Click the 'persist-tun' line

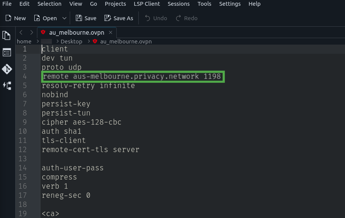(x=66, y=113)
